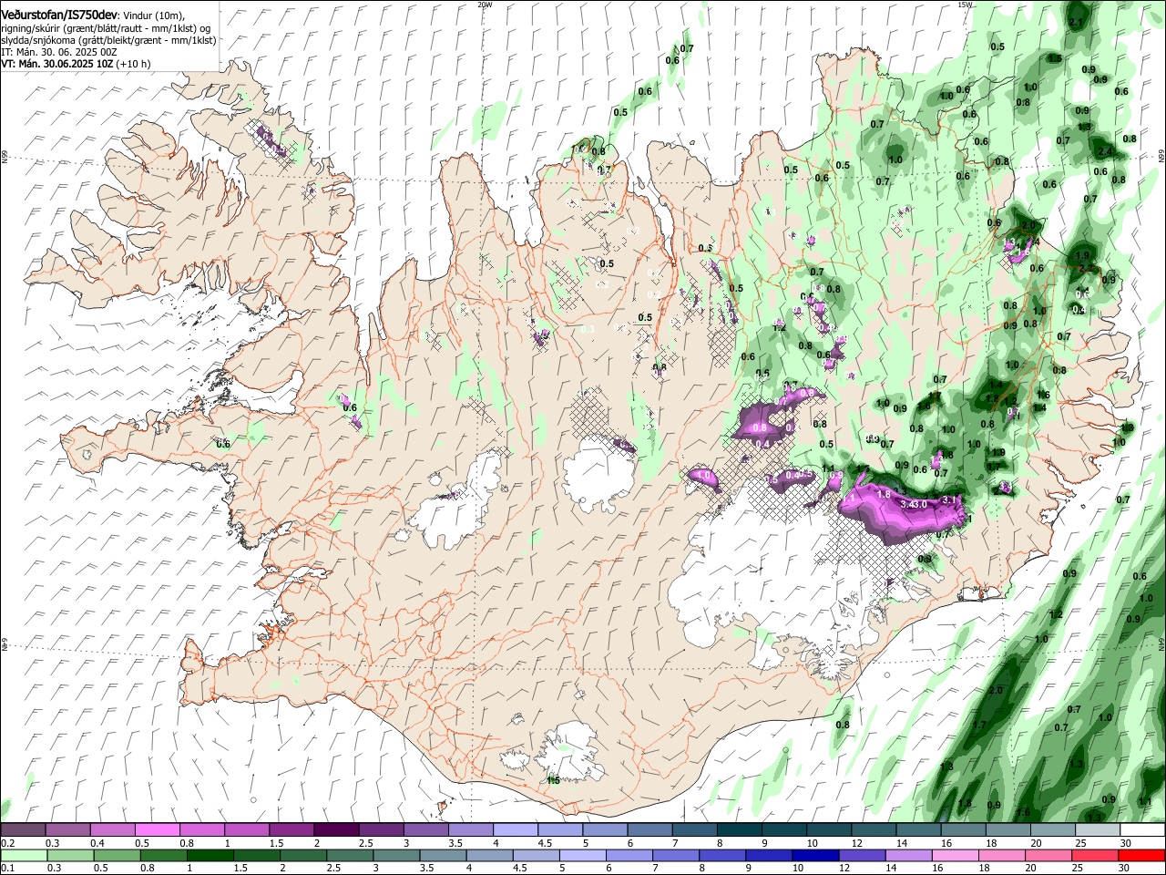Pick the dark teal snow swatch between 9 and 10
The width and height of the screenshot is (1166, 875).
coord(783,830)
